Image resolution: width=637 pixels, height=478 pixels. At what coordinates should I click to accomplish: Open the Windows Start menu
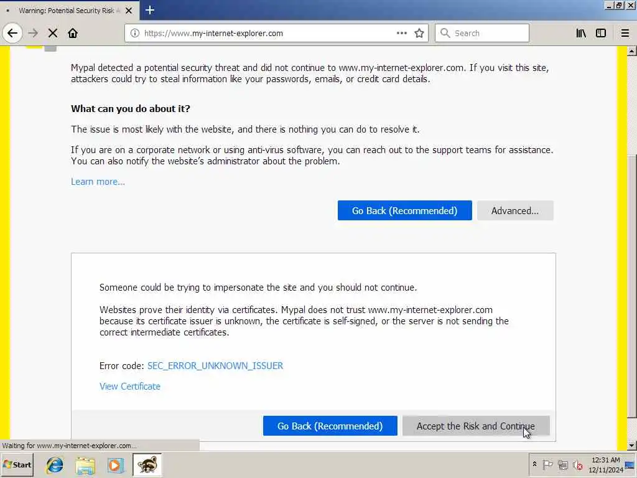coord(17,465)
